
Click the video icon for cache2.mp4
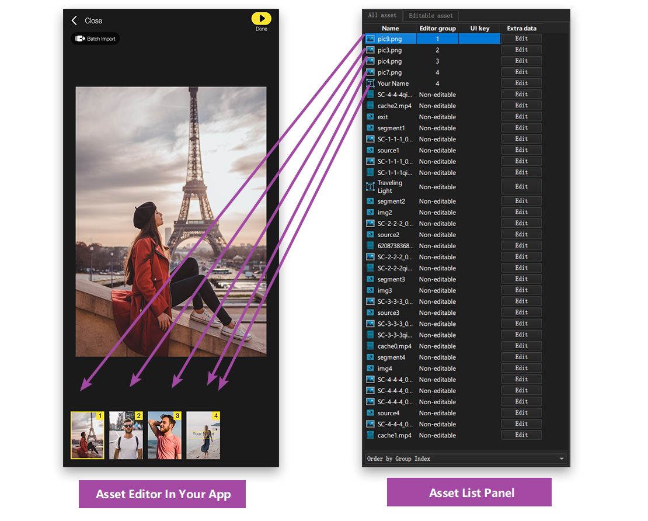370,106
